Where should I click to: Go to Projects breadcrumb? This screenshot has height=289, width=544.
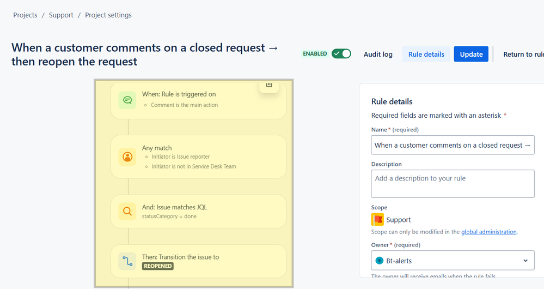26,15
